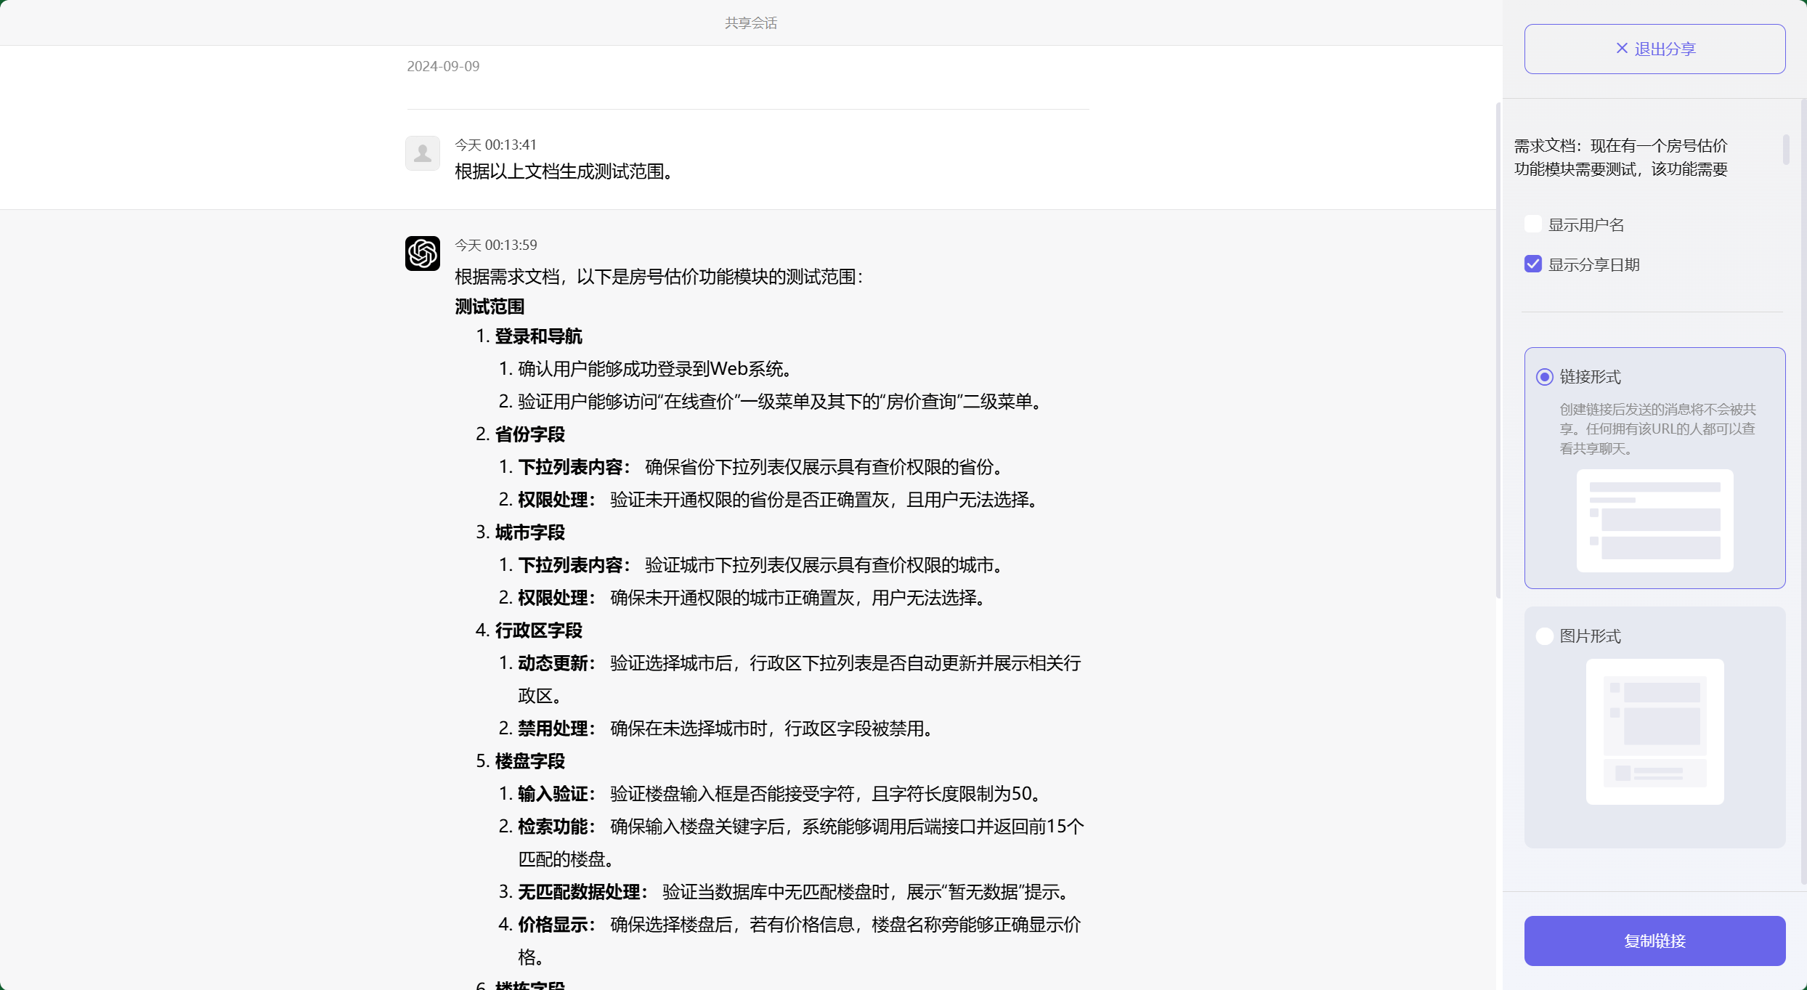Click the user profile avatar icon
1807x990 pixels.
[x=422, y=153]
